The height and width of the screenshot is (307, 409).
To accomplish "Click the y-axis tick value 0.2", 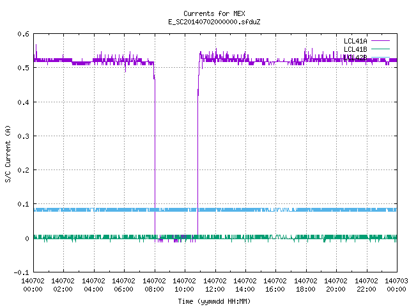I will click(x=23, y=170).
